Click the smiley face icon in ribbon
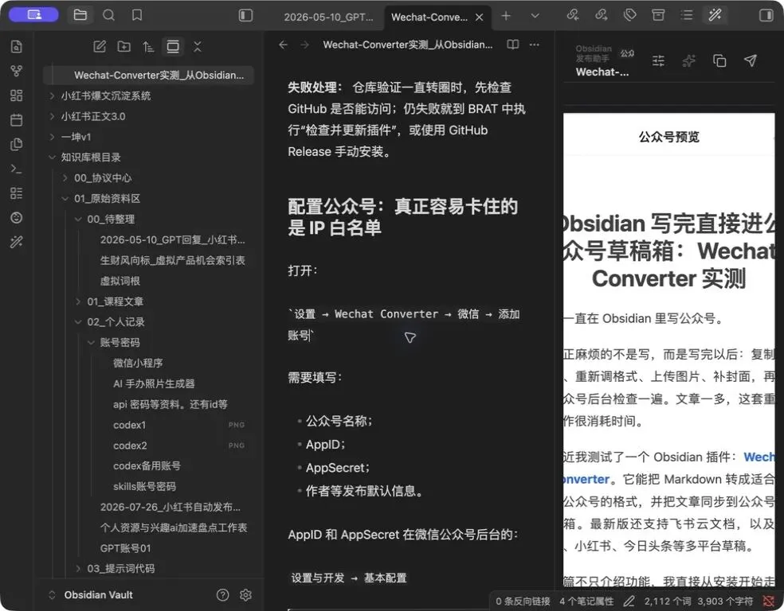 tap(16, 218)
